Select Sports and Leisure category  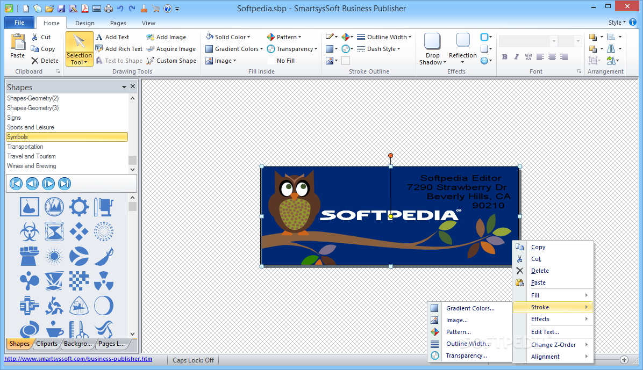click(67, 127)
